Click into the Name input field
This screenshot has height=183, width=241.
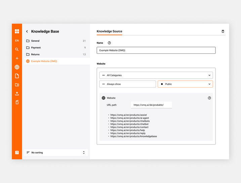pyautogui.click(x=156, y=50)
